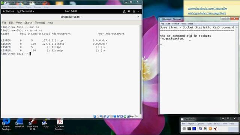The height and width of the screenshot is (135, 240).
Task: Click the 127.0.0.1:ipp local address
Action: click(52, 40)
